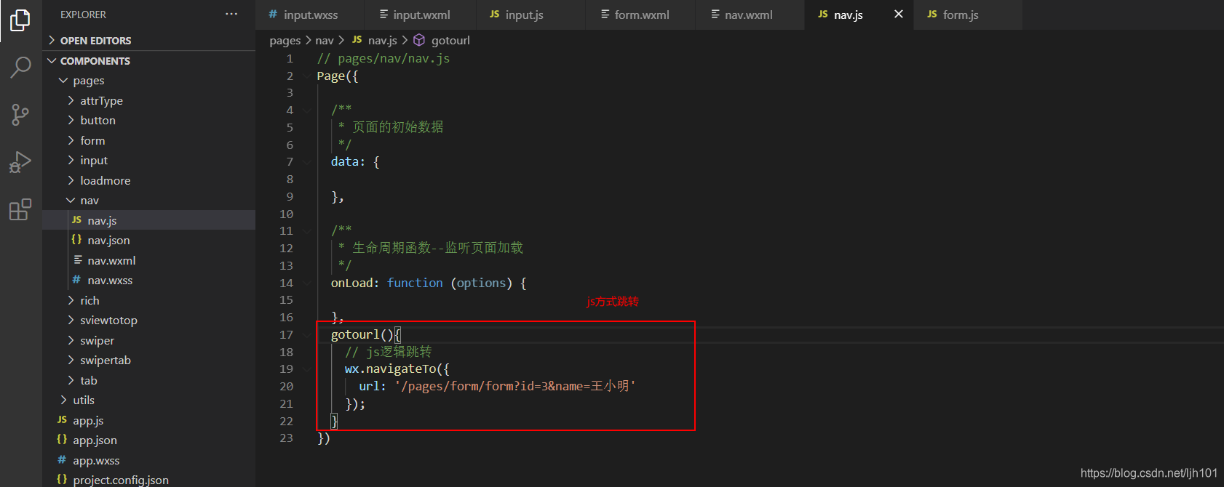Open the Search view in activity bar

[20, 67]
